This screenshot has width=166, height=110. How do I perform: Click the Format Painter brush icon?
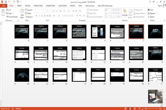point(7,17)
